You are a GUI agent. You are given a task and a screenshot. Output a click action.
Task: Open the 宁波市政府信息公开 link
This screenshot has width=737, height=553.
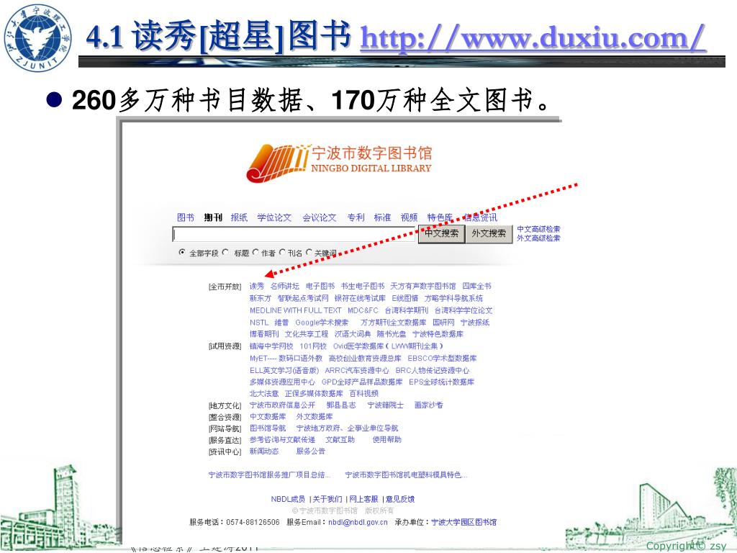point(282,405)
